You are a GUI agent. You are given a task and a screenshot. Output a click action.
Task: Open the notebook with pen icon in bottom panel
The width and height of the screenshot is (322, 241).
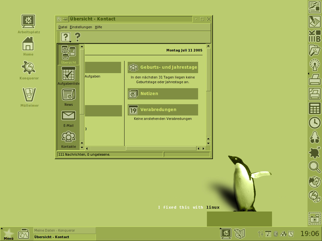239,233
